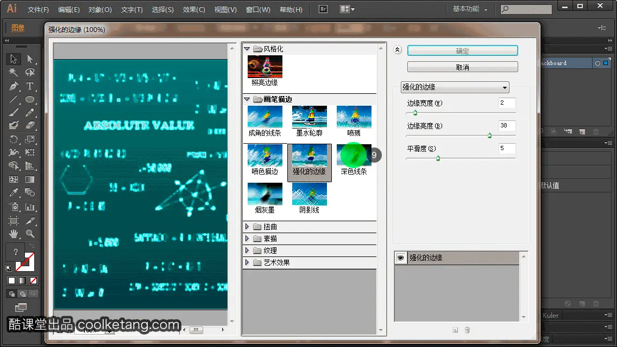Collapse the 画笔描边 filter folder

click(247, 99)
